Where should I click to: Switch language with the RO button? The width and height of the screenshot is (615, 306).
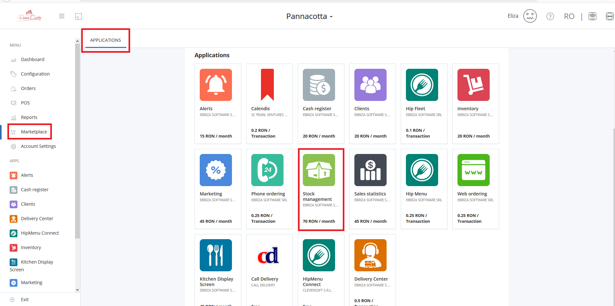coord(569,16)
